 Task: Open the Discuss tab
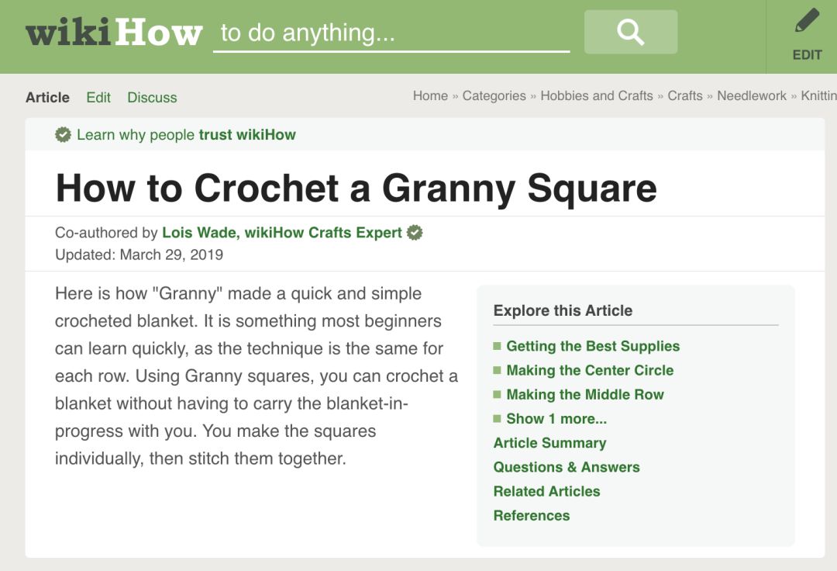152,98
